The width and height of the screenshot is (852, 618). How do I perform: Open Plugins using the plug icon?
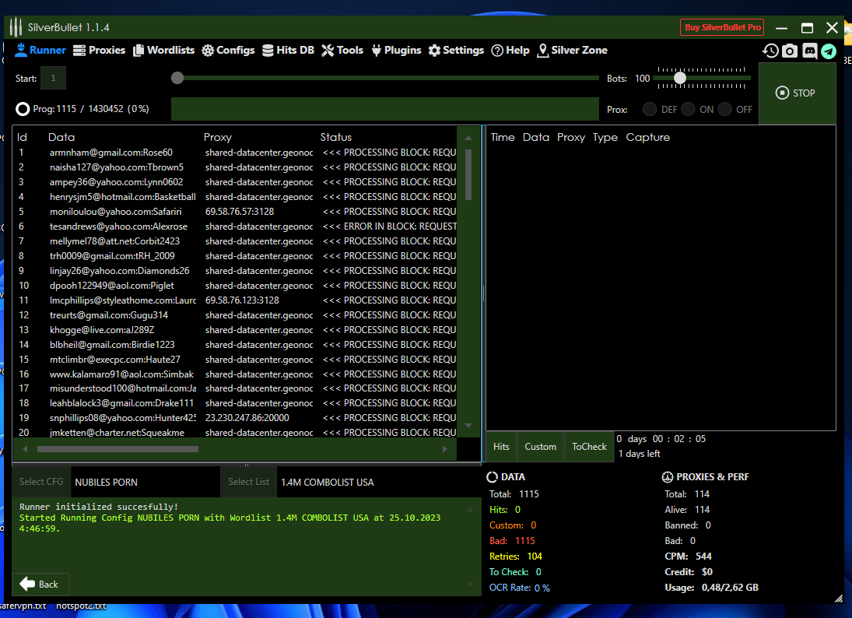pos(376,51)
